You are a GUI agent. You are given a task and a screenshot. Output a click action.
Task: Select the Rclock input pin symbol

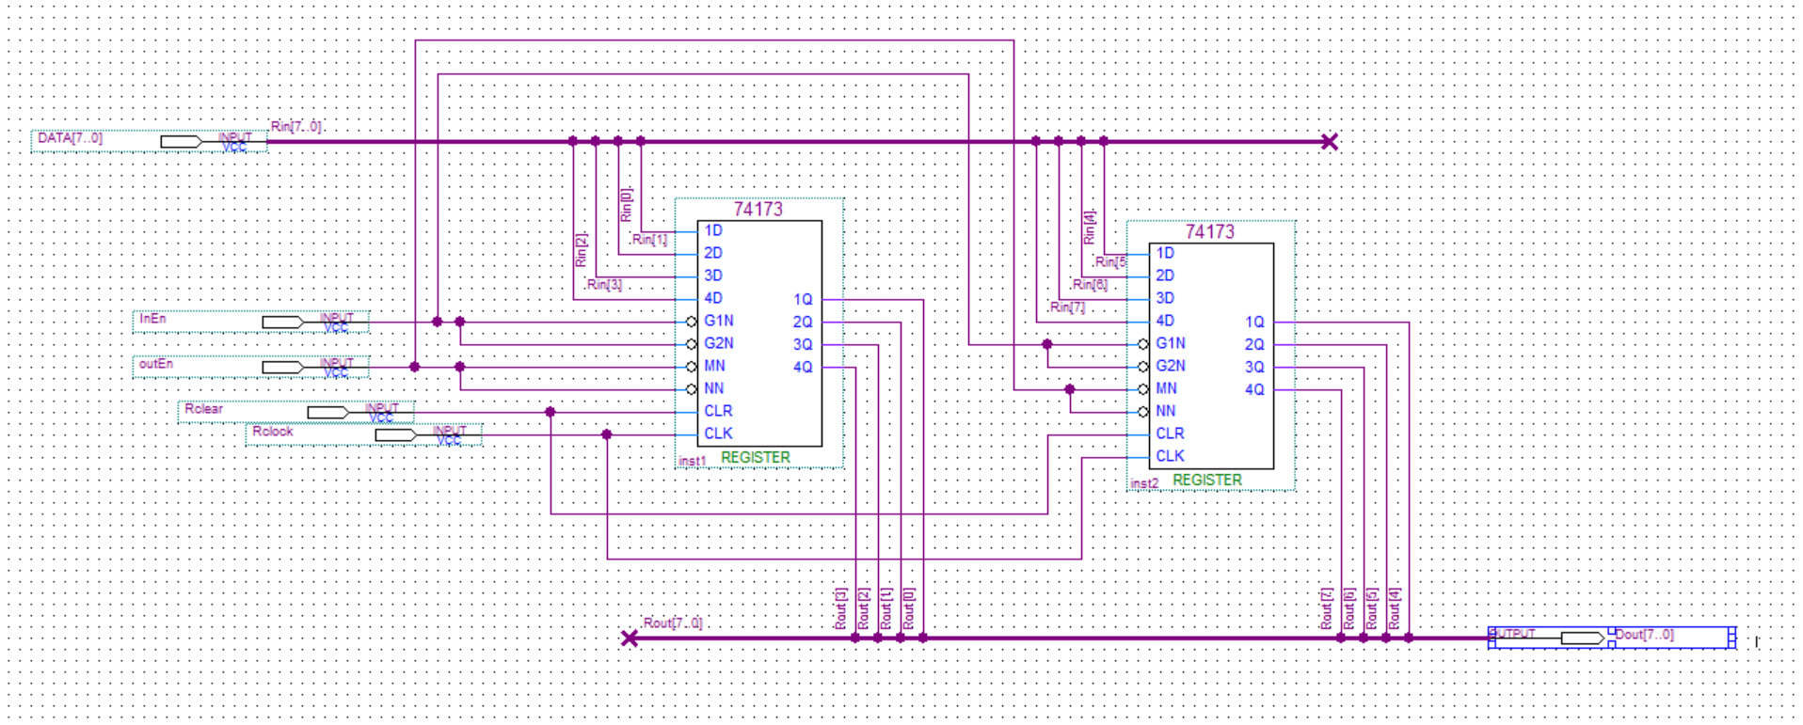[364, 434]
